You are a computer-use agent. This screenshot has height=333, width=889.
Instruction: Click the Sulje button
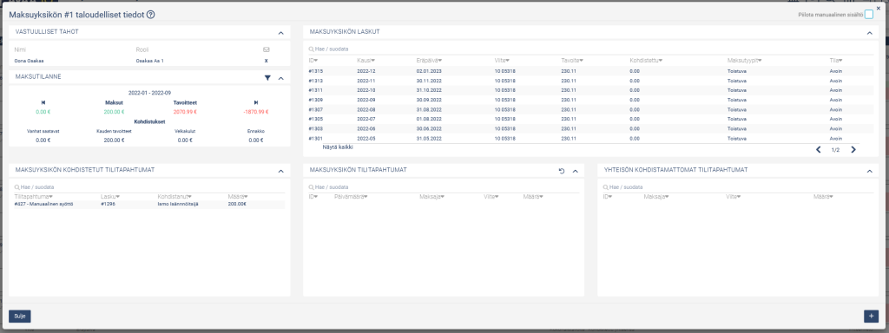(20, 317)
